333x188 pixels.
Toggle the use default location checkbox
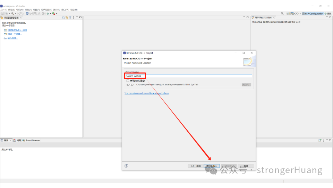[x=128, y=81]
